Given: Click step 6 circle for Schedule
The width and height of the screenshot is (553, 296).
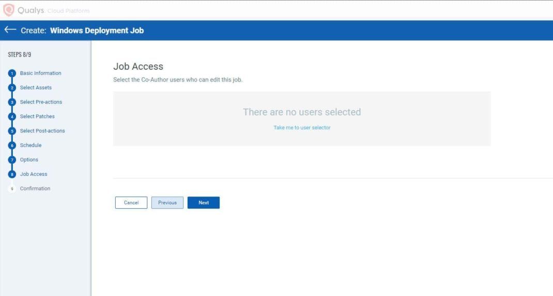Looking at the screenshot, I should tap(12, 145).
